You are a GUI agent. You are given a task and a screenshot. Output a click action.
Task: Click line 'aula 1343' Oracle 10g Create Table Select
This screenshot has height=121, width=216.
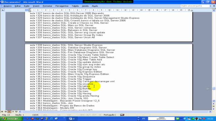(69, 55)
